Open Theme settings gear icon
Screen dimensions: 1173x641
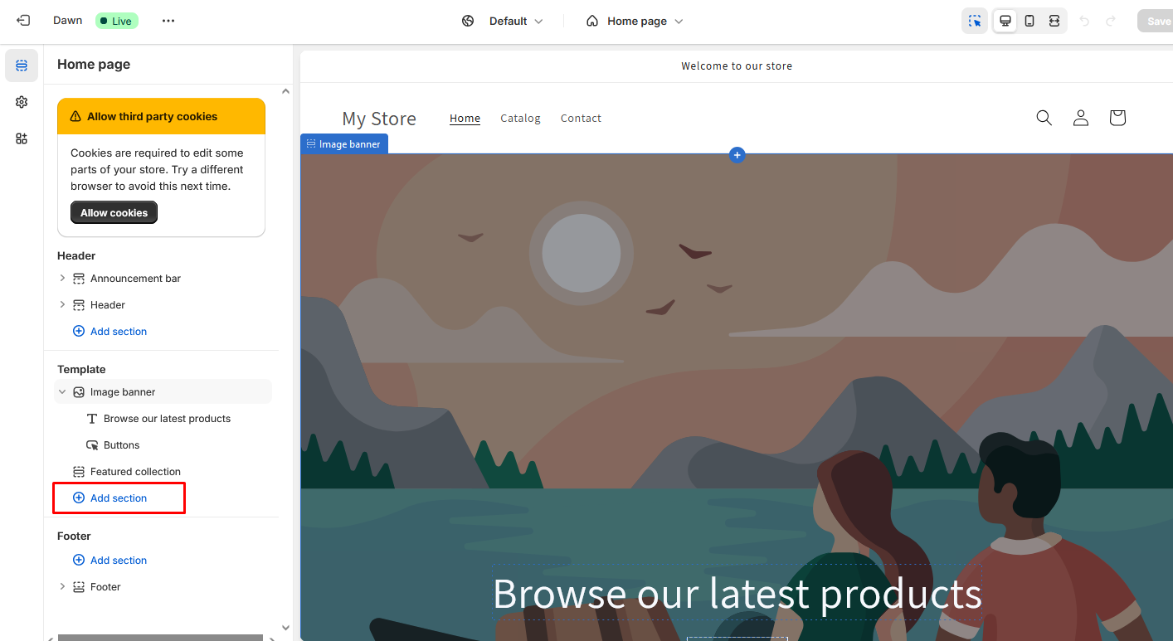pyautogui.click(x=22, y=102)
